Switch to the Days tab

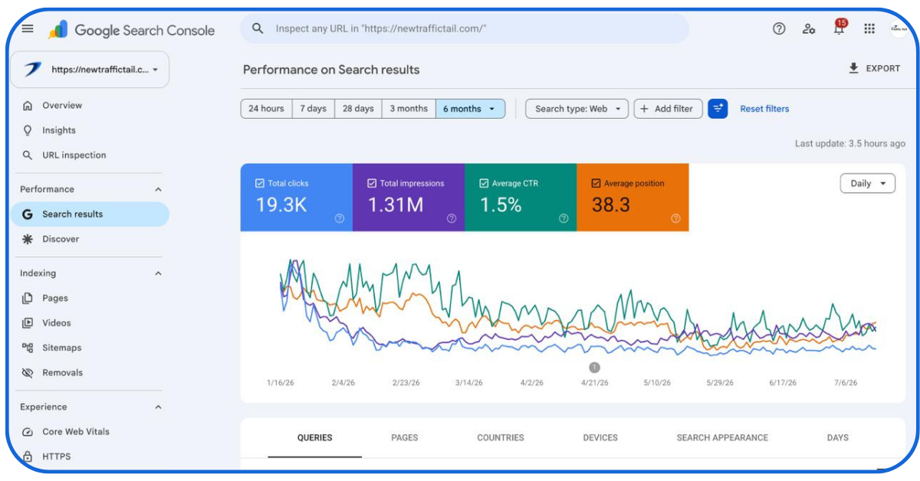(838, 438)
